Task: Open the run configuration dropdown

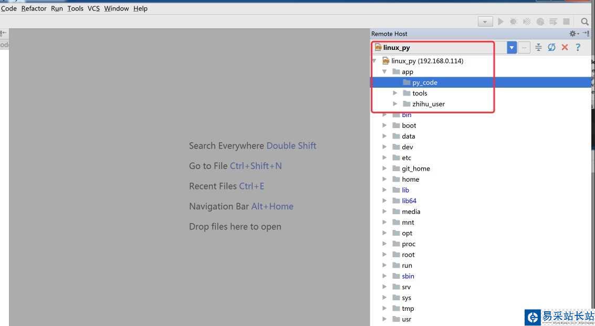Action: point(485,22)
